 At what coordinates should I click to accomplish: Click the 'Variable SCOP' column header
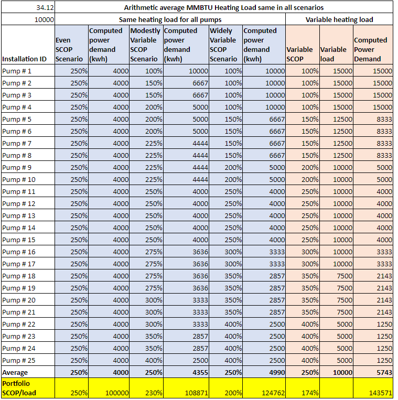303,45
